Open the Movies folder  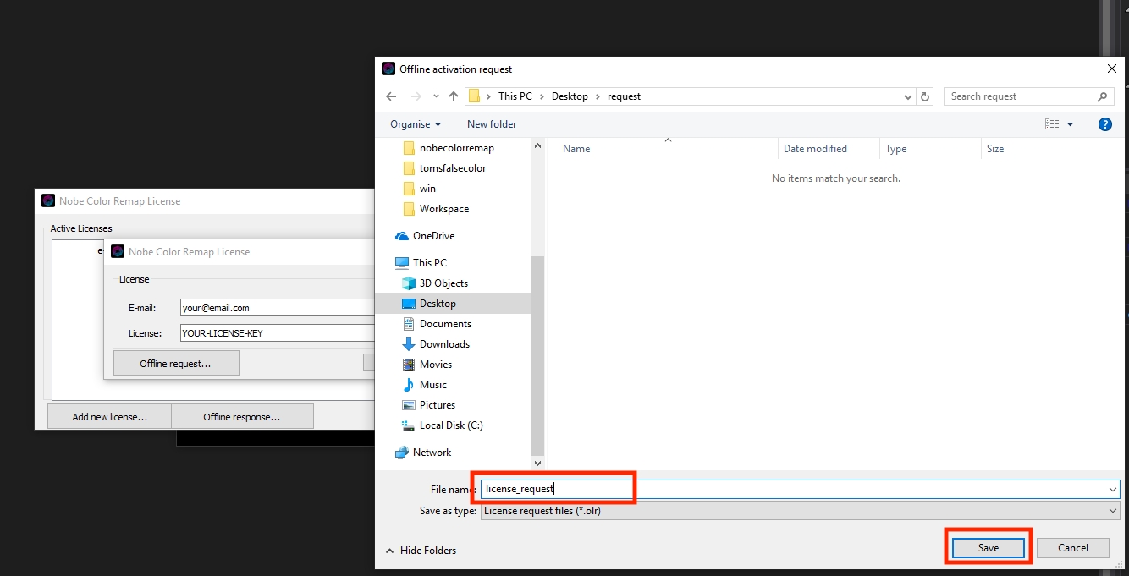[427, 365]
